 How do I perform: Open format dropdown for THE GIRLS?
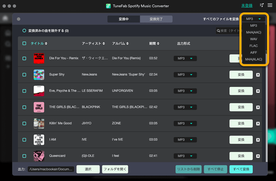point(185,107)
